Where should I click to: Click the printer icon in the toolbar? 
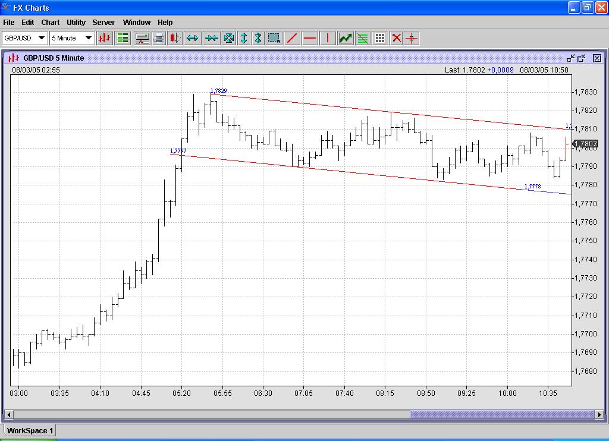(x=159, y=38)
